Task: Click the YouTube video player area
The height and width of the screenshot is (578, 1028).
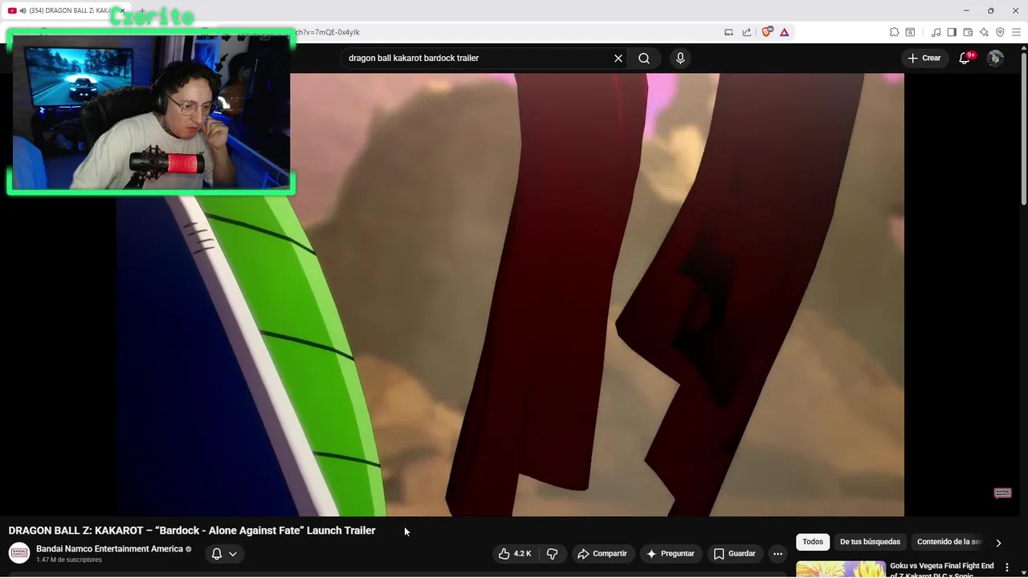Action: point(510,295)
